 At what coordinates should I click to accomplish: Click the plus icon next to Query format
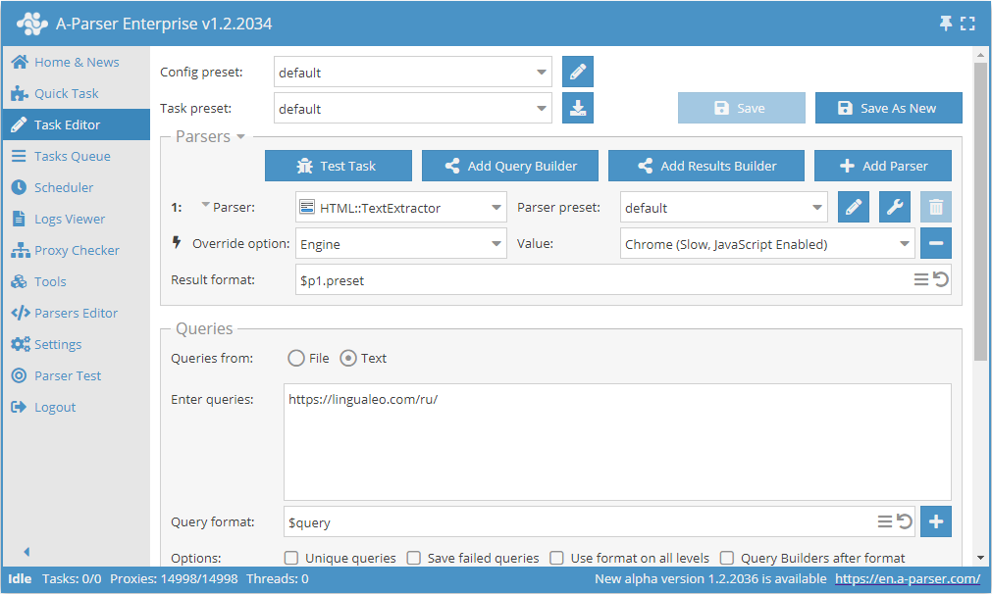tap(936, 522)
